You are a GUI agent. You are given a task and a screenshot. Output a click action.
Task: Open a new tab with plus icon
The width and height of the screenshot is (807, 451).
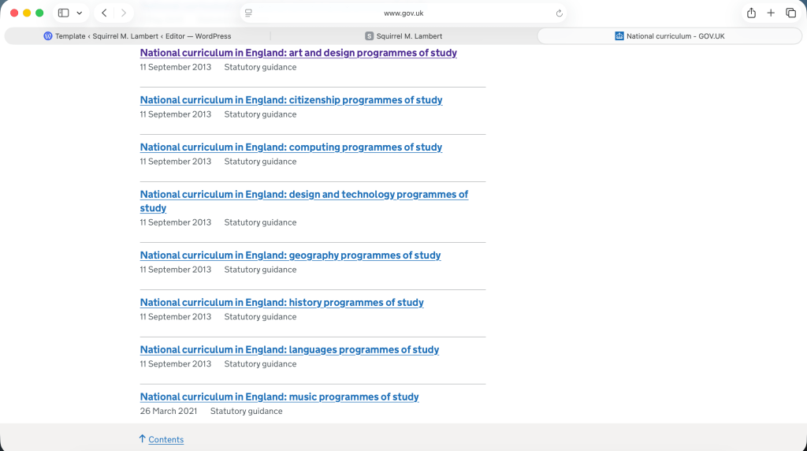click(x=771, y=13)
